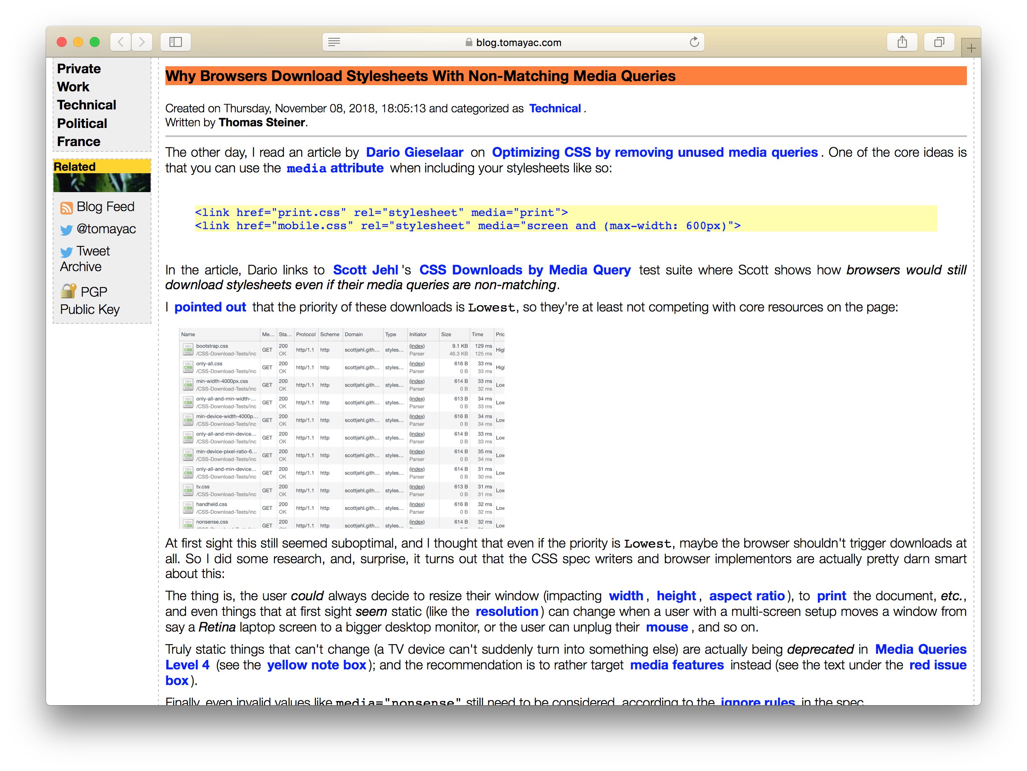Follow the ignore rules link
Viewport: 1027px width, 771px height.
[x=758, y=701]
